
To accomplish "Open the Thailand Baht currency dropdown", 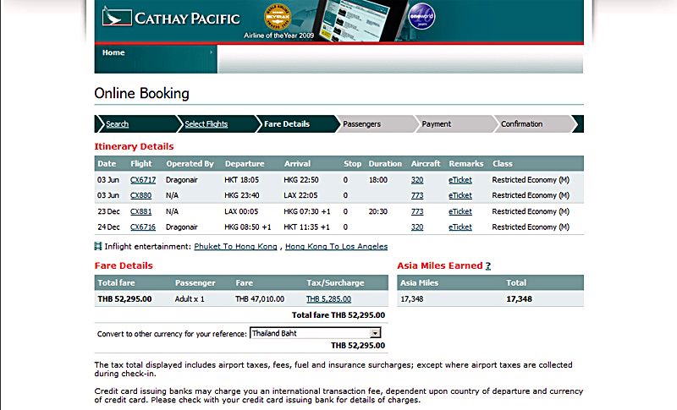I will click(315, 333).
